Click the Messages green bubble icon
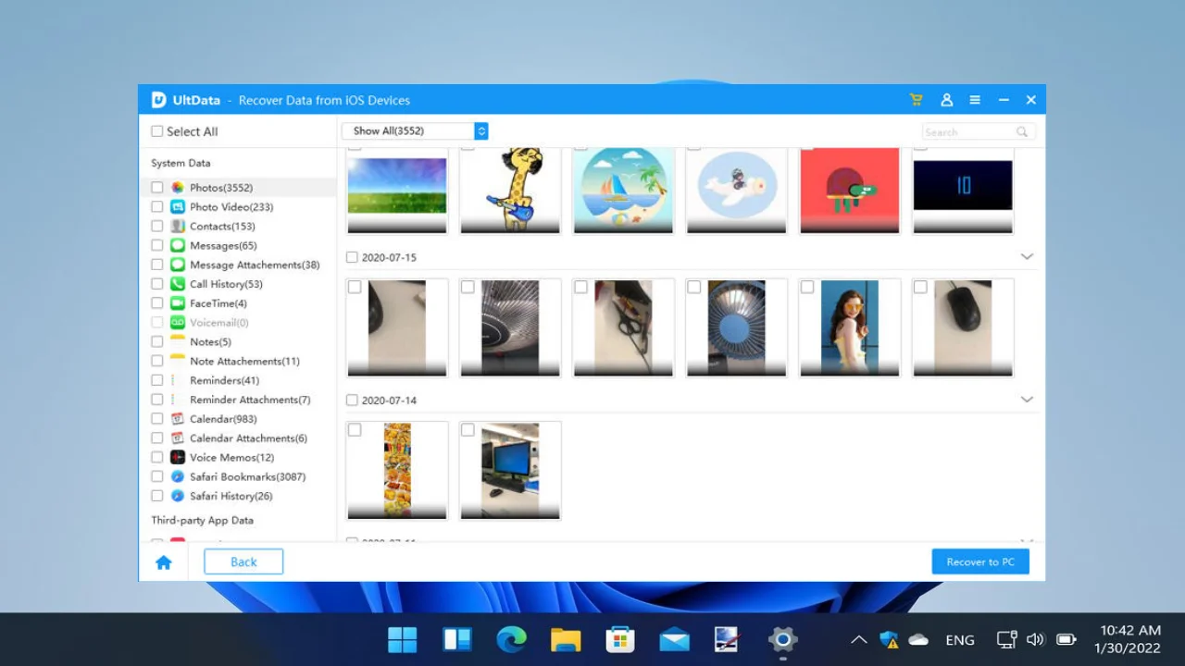This screenshot has height=666, width=1185. coord(178,246)
